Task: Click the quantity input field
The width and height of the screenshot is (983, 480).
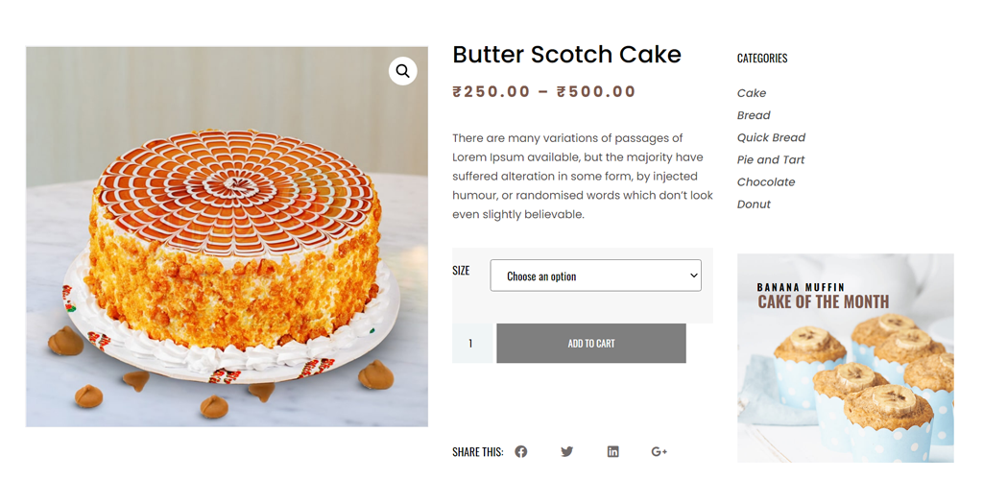Action: [x=471, y=344]
